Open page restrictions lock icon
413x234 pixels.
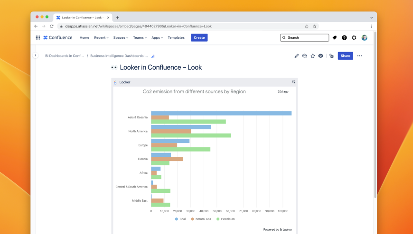(331, 56)
